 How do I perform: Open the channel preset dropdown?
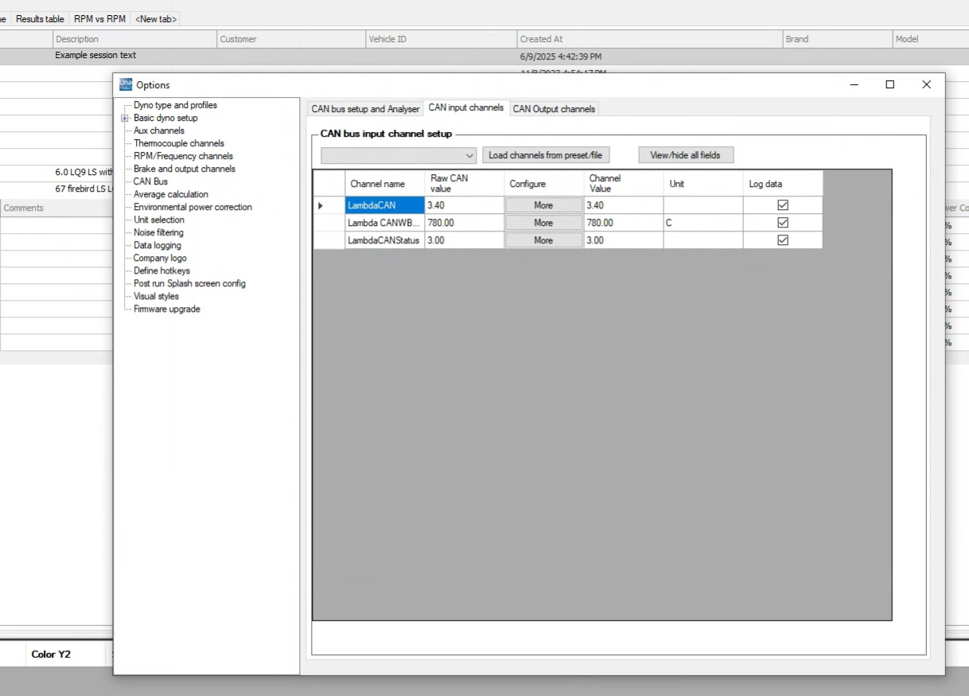468,156
